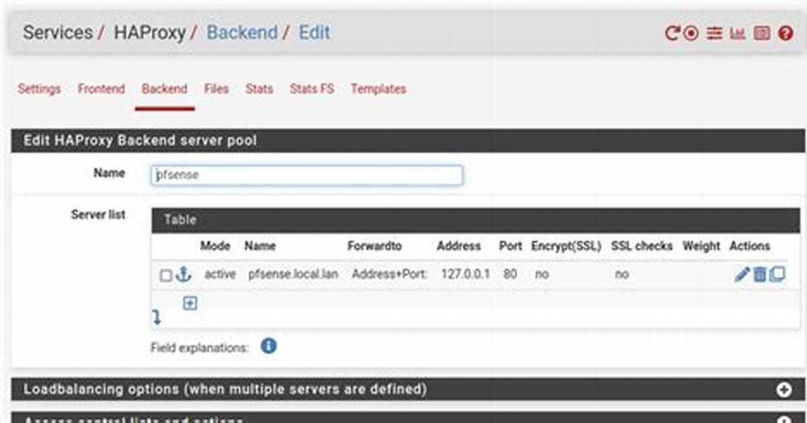Open the Stats tab
Screen dimensions: 807x423
click(x=259, y=88)
